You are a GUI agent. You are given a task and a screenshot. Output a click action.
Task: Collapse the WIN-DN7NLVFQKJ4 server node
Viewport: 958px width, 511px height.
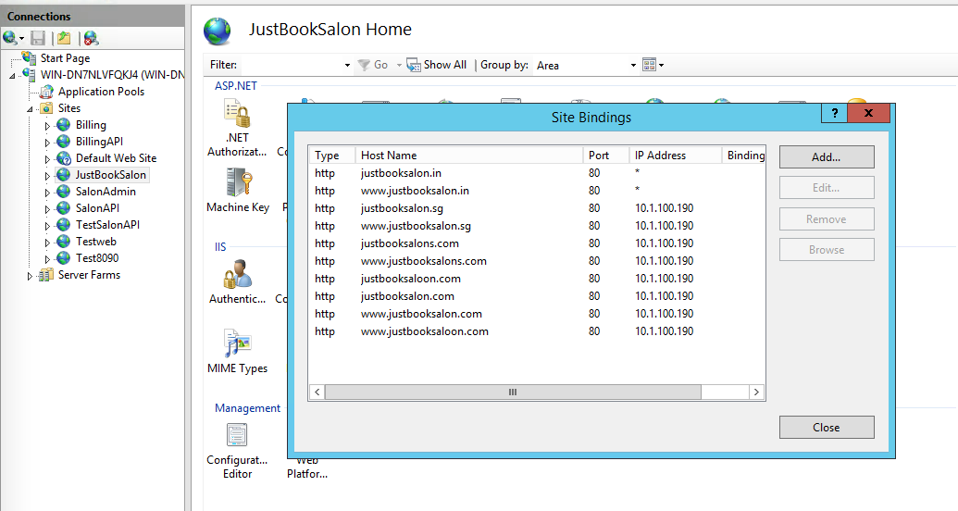pyautogui.click(x=12, y=76)
